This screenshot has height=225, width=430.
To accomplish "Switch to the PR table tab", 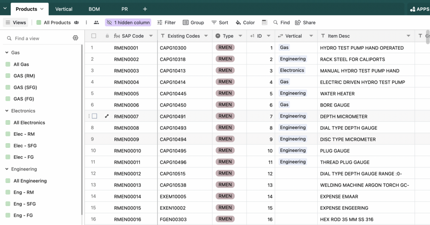I will coord(125,9).
